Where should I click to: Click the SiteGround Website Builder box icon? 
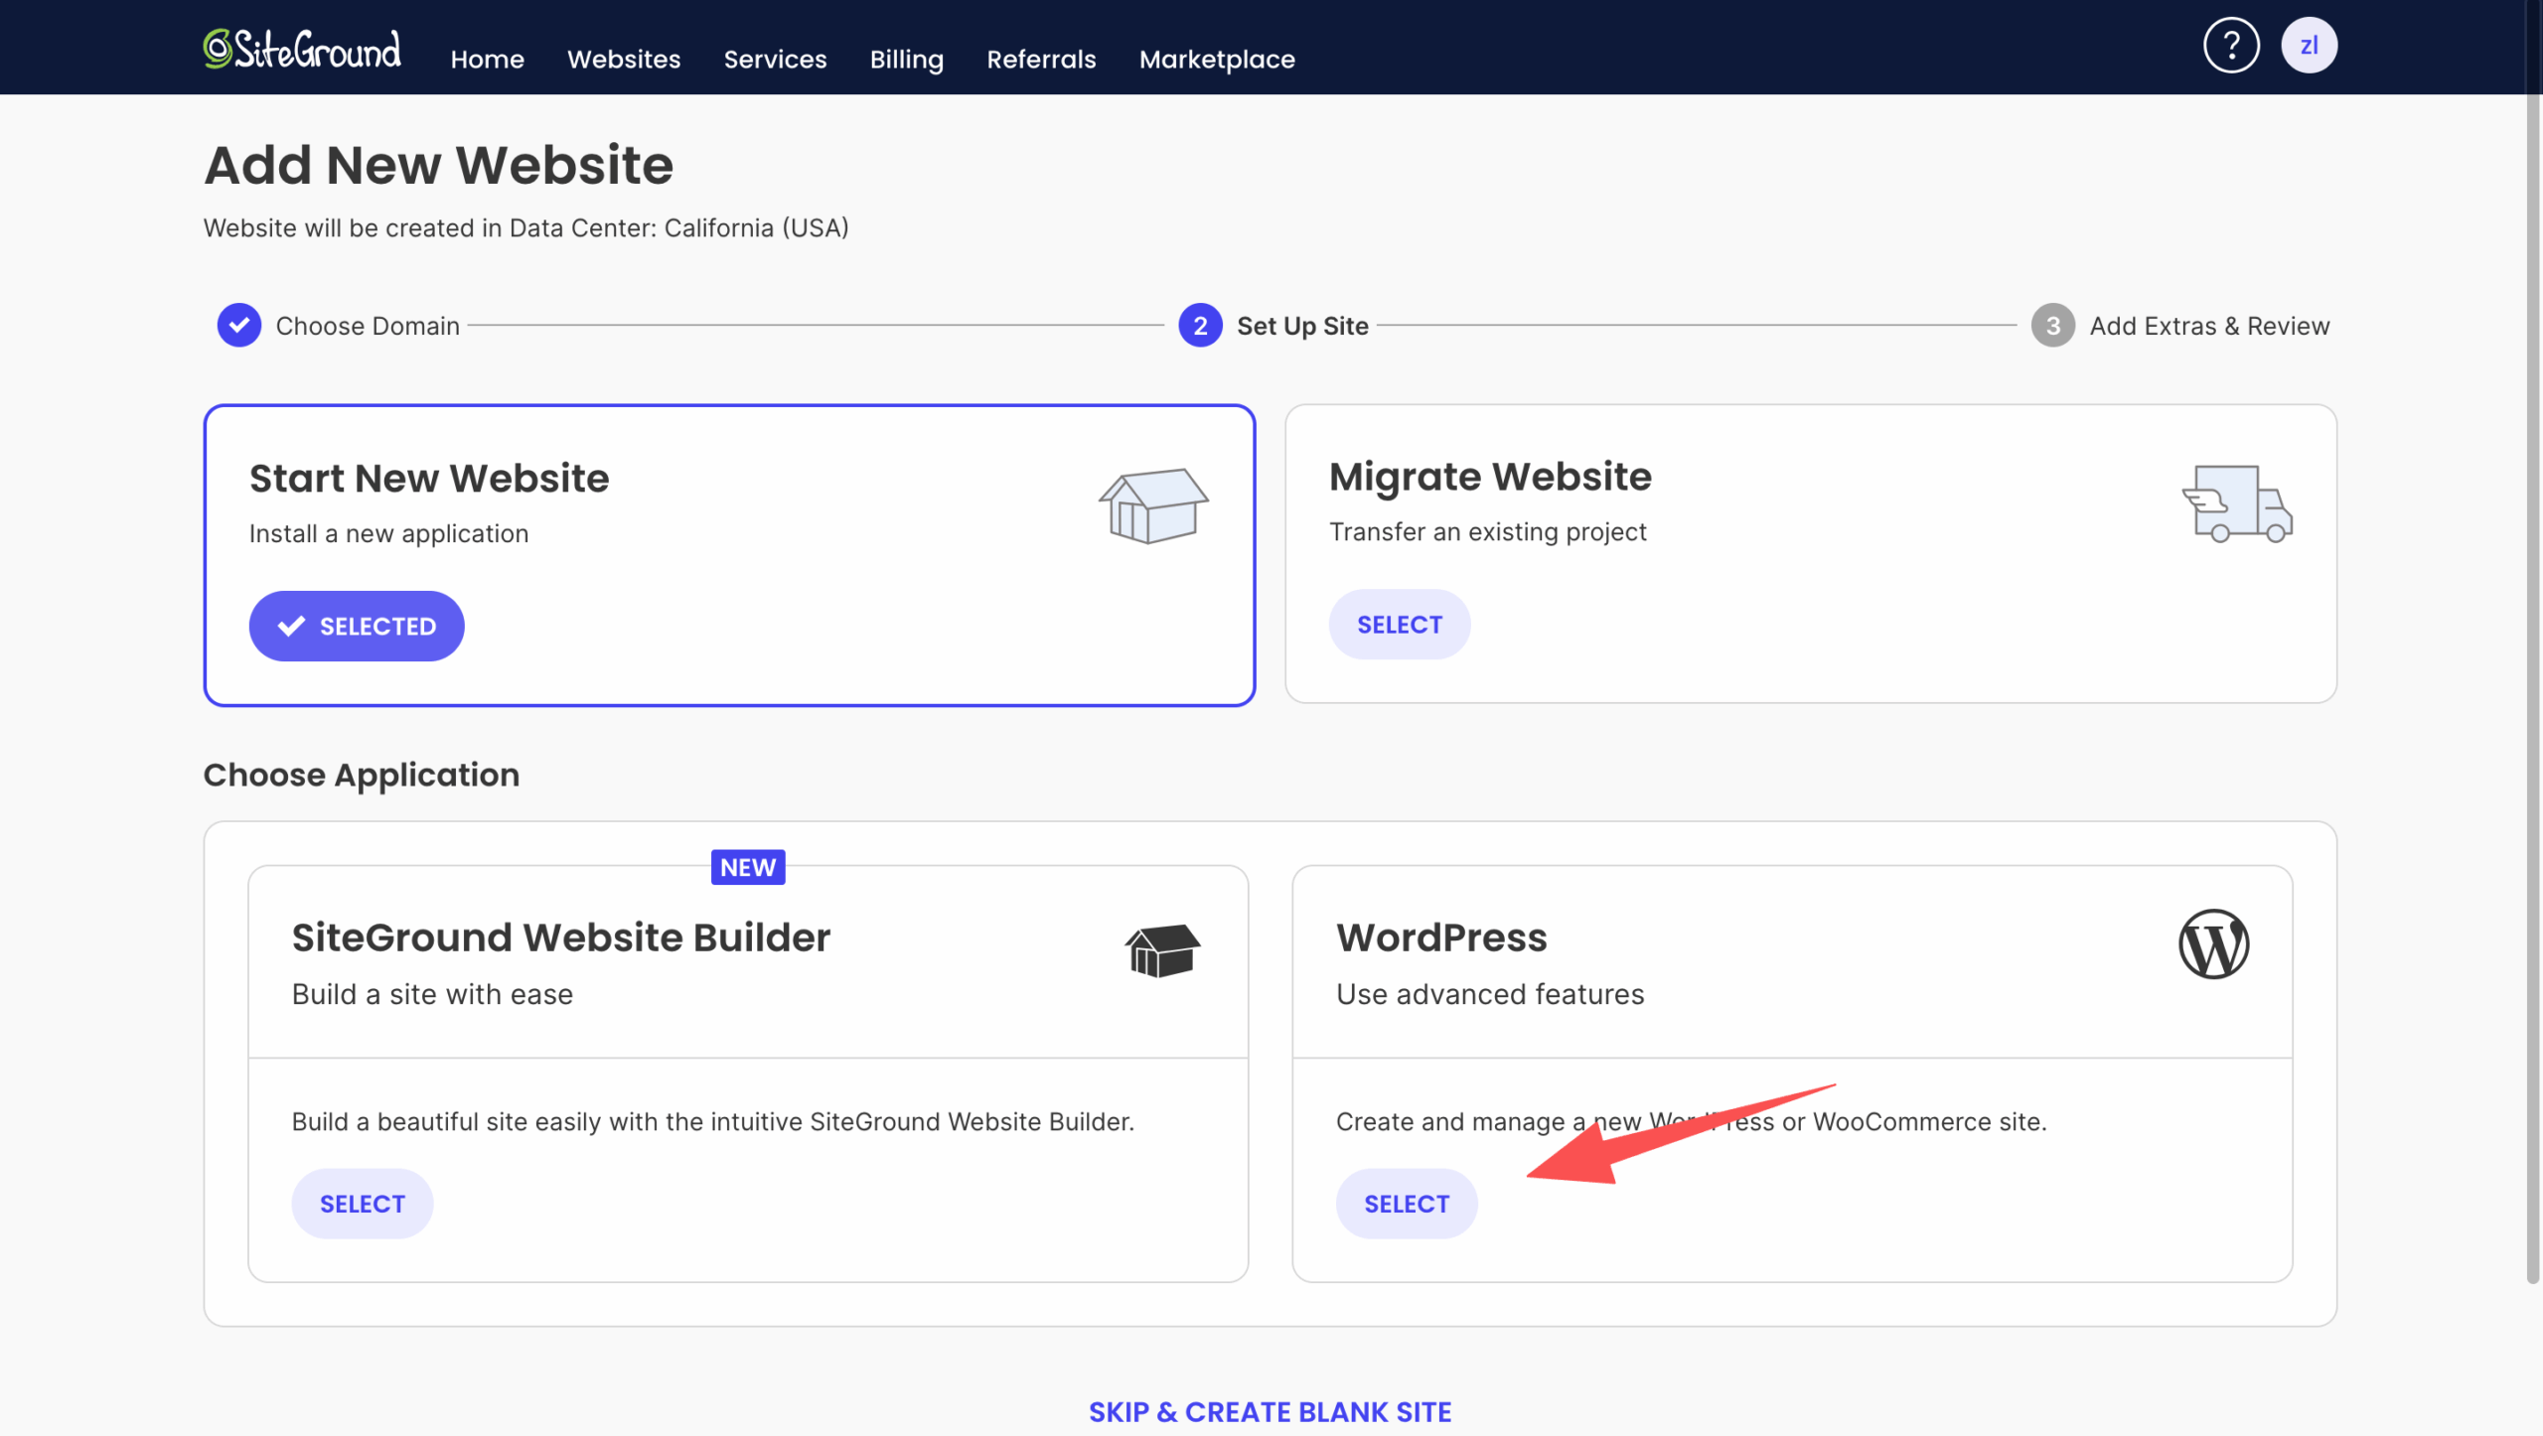pos(1161,949)
